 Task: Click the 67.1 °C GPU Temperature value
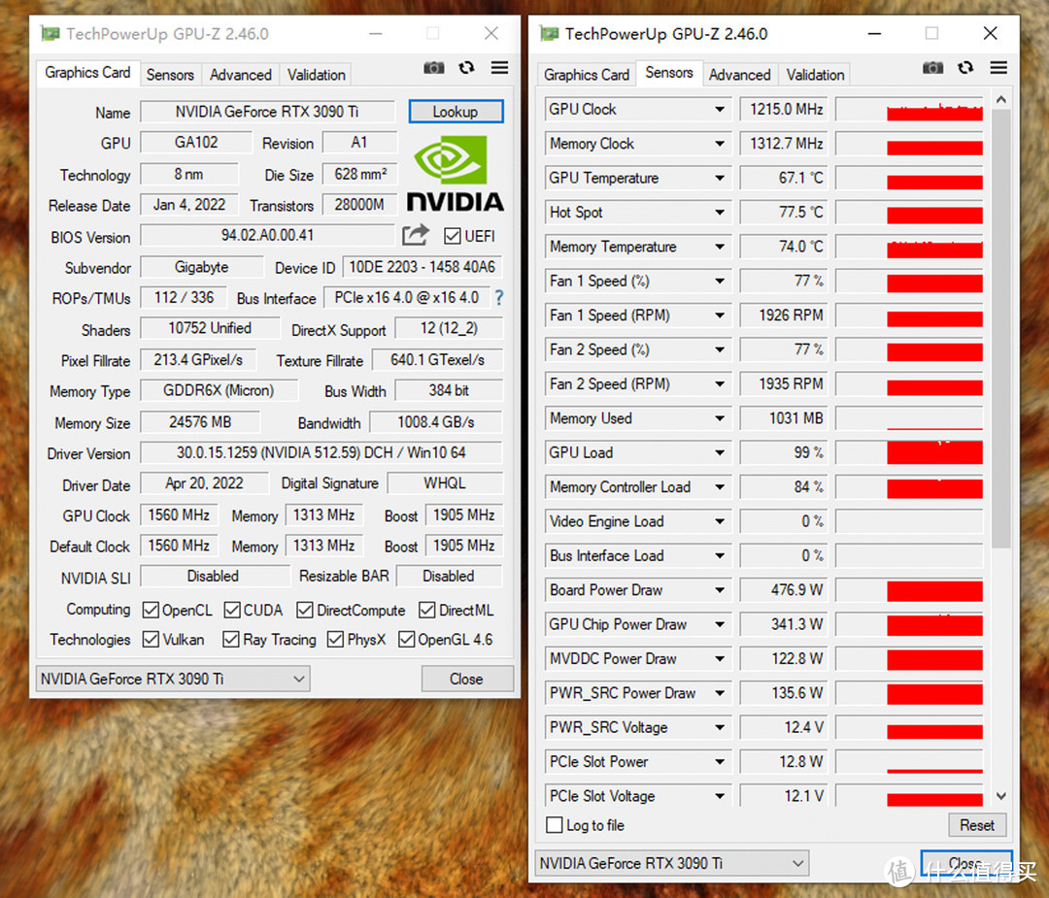click(784, 178)
